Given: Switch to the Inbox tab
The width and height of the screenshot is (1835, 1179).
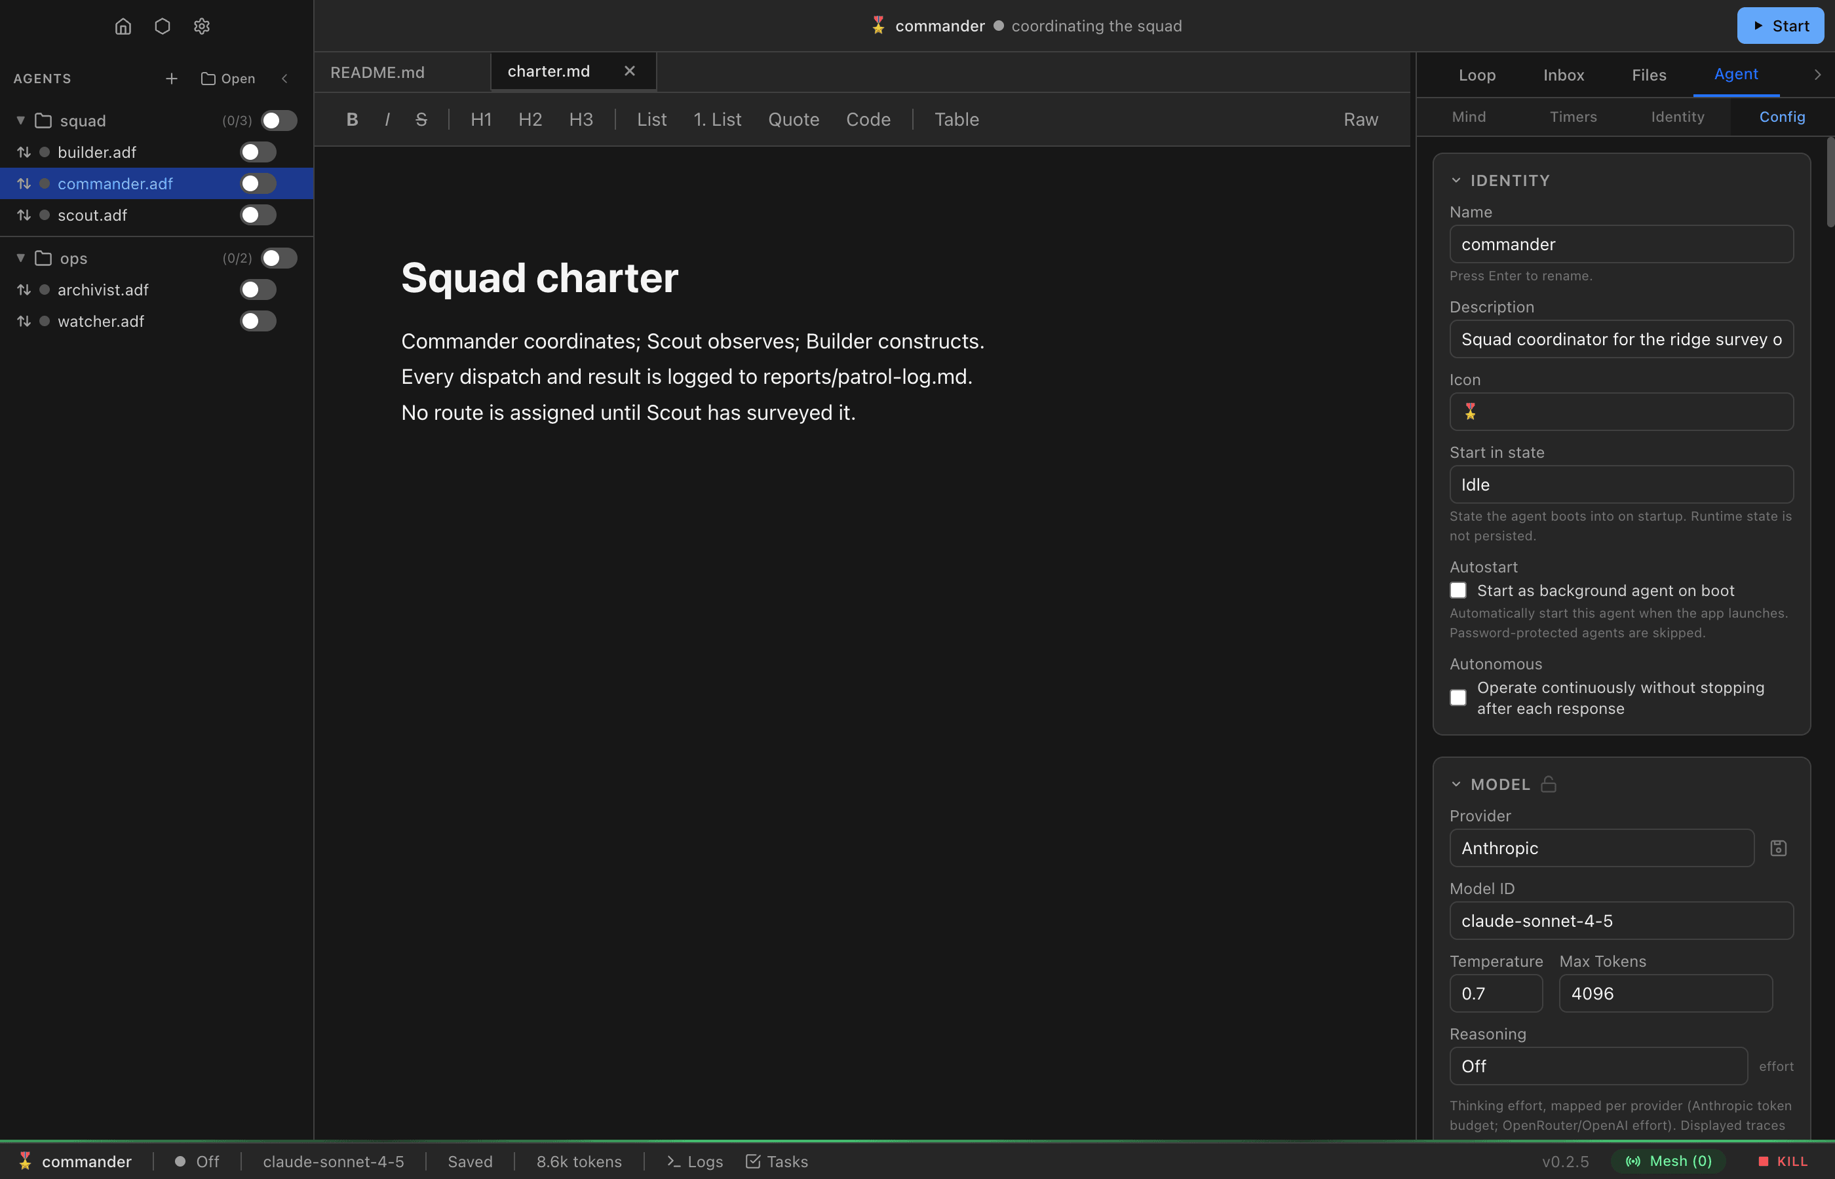Looking at the screenshot, I should point(1564,75).
